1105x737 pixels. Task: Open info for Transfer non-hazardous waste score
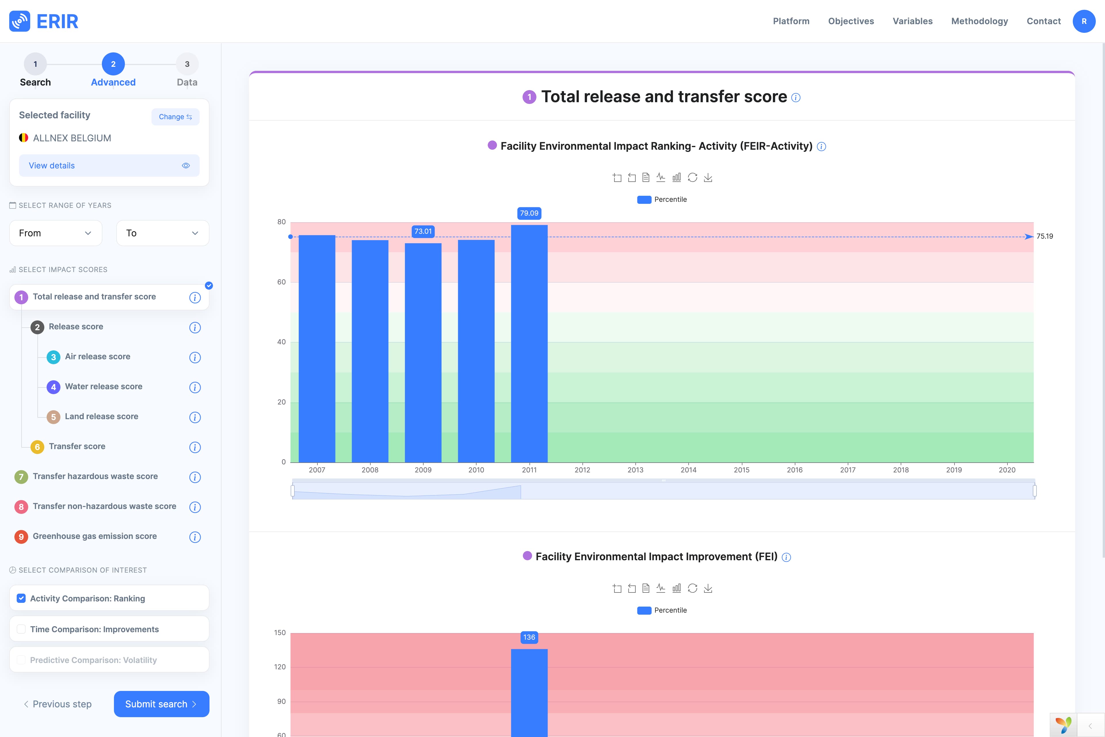195,507
